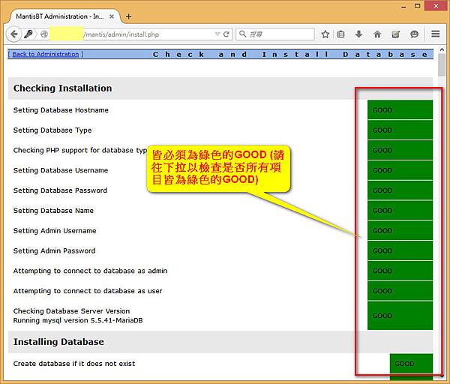The height and width of the screenshot is (384, 450).
Task: Click the scrollbar up arrow
Action: click(x=442, y=50)
